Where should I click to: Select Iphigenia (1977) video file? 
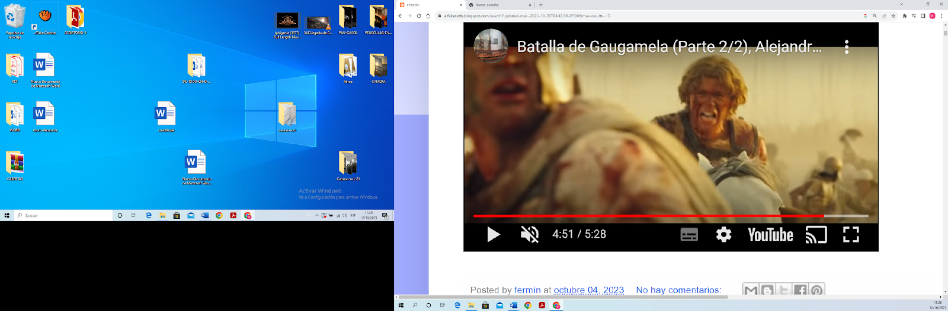pos(287,25)
